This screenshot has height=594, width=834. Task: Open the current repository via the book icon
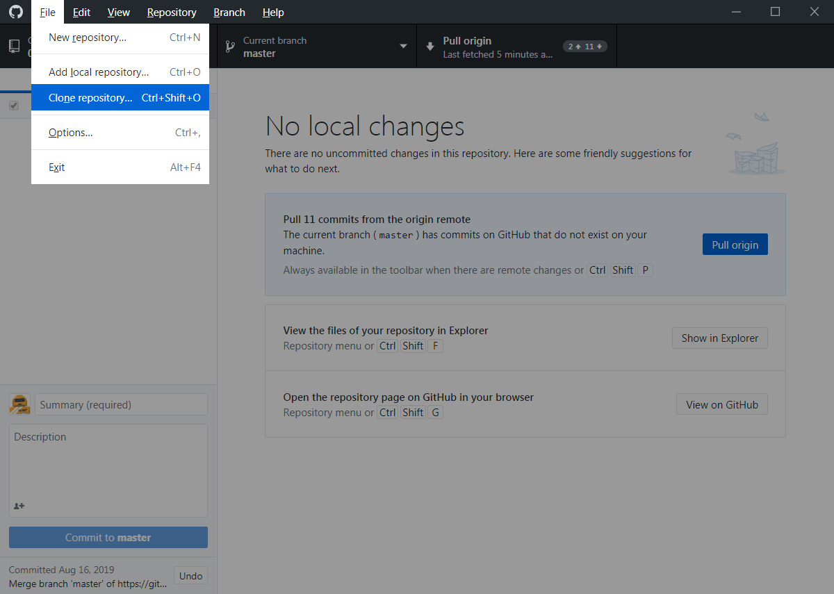[14, 45]
